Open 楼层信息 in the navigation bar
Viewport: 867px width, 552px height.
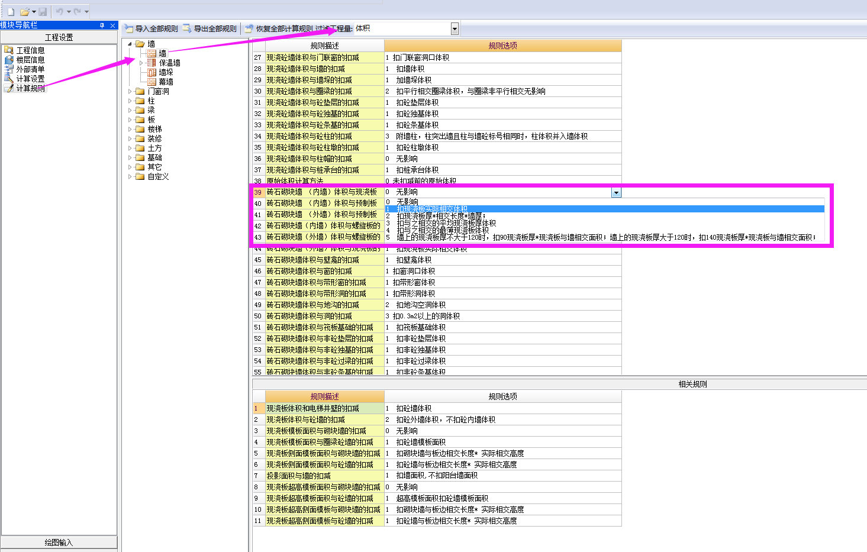tap(30, 60)
